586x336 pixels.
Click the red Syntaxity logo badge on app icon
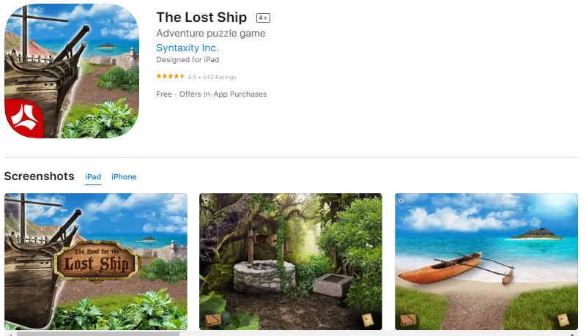coord(23,119)
